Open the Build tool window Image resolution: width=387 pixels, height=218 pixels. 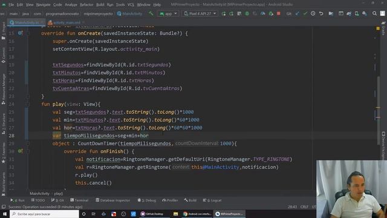pyautogui.click(x=190, y=200)
